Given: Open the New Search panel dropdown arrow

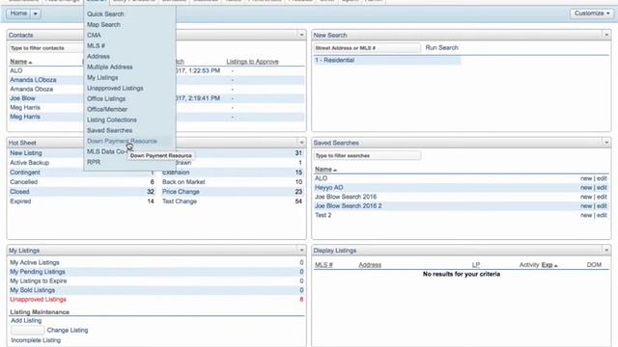Looking at the screenshot, I should pos(606,35).
